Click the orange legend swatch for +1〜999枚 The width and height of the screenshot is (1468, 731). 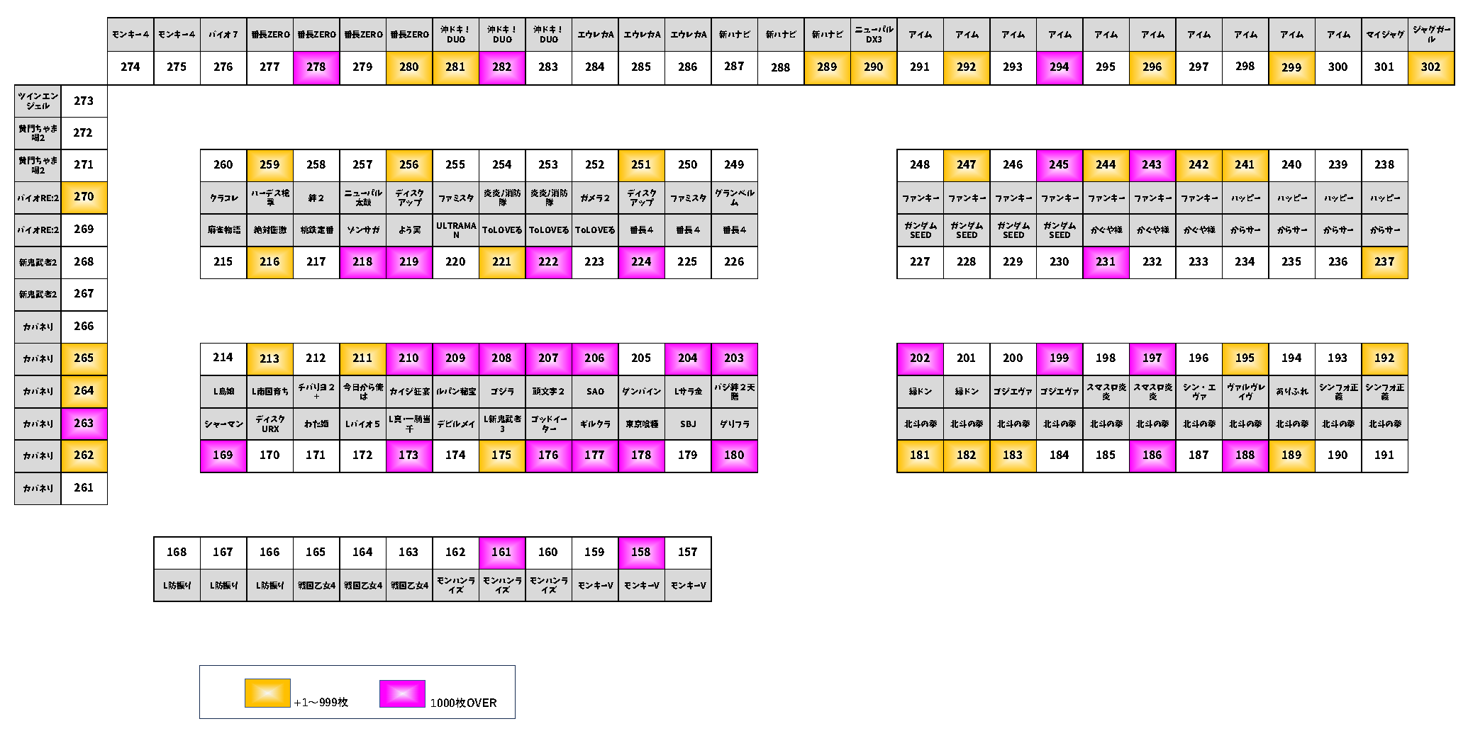[x=267, y=693]
